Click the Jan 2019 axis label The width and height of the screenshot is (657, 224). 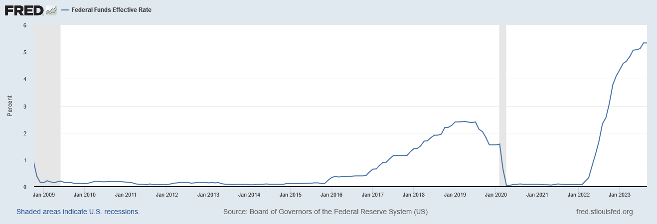[454, 195]
